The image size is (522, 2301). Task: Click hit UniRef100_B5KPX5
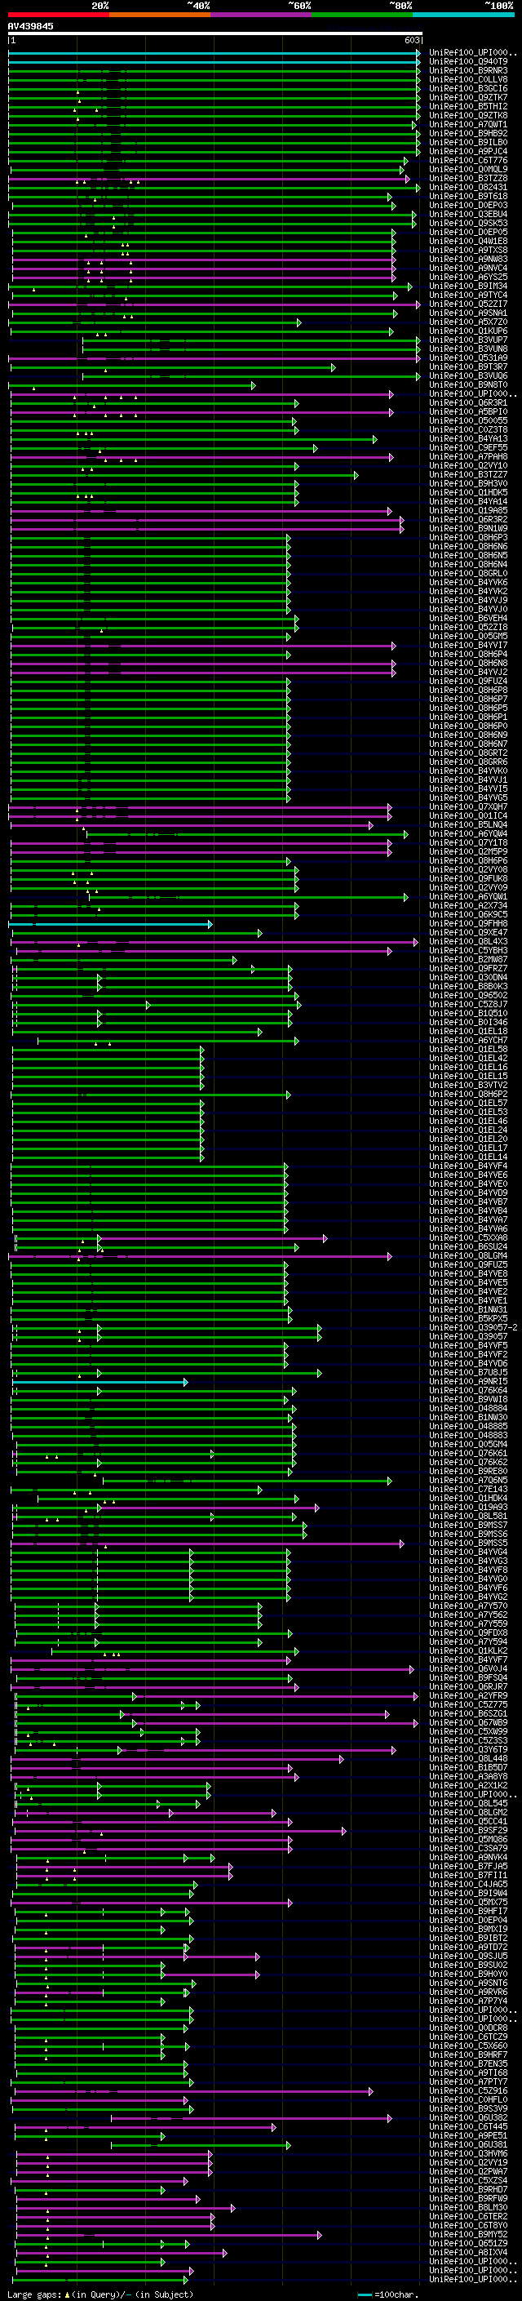point(468,1318)
